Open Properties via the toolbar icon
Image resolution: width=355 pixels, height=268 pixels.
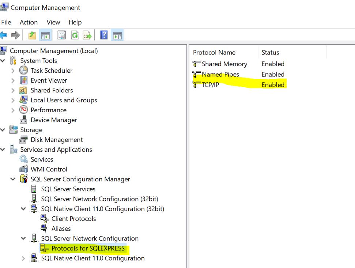pyautogui.click(x=61, y=35)
